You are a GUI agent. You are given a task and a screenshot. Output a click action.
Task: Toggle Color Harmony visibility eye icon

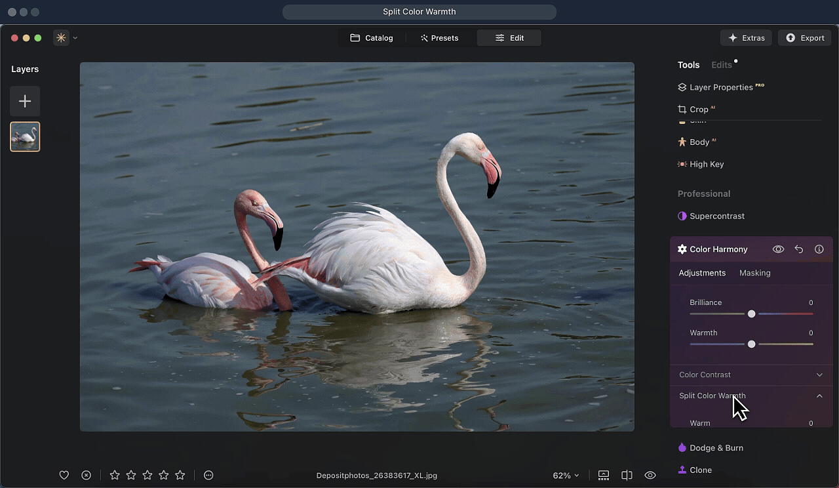(x=778, y=249)
